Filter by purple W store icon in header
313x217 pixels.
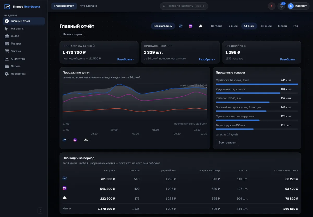coord(190,26)
